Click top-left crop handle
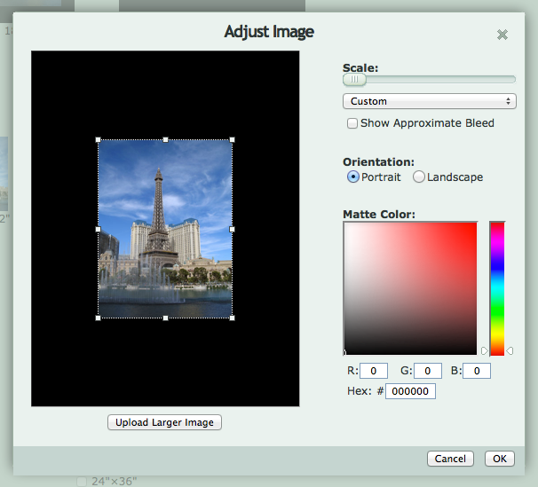Image resolution: width=538 pixels, height=487 pixels. [99, 140]
